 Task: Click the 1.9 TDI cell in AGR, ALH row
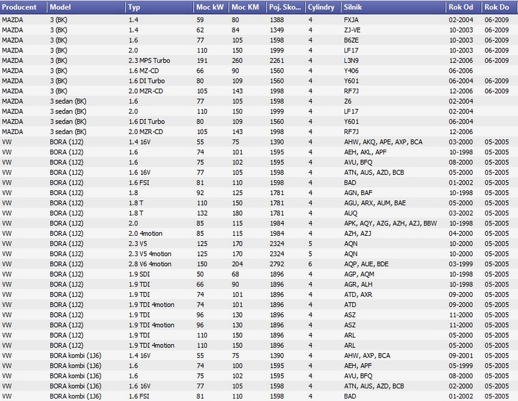139,284
